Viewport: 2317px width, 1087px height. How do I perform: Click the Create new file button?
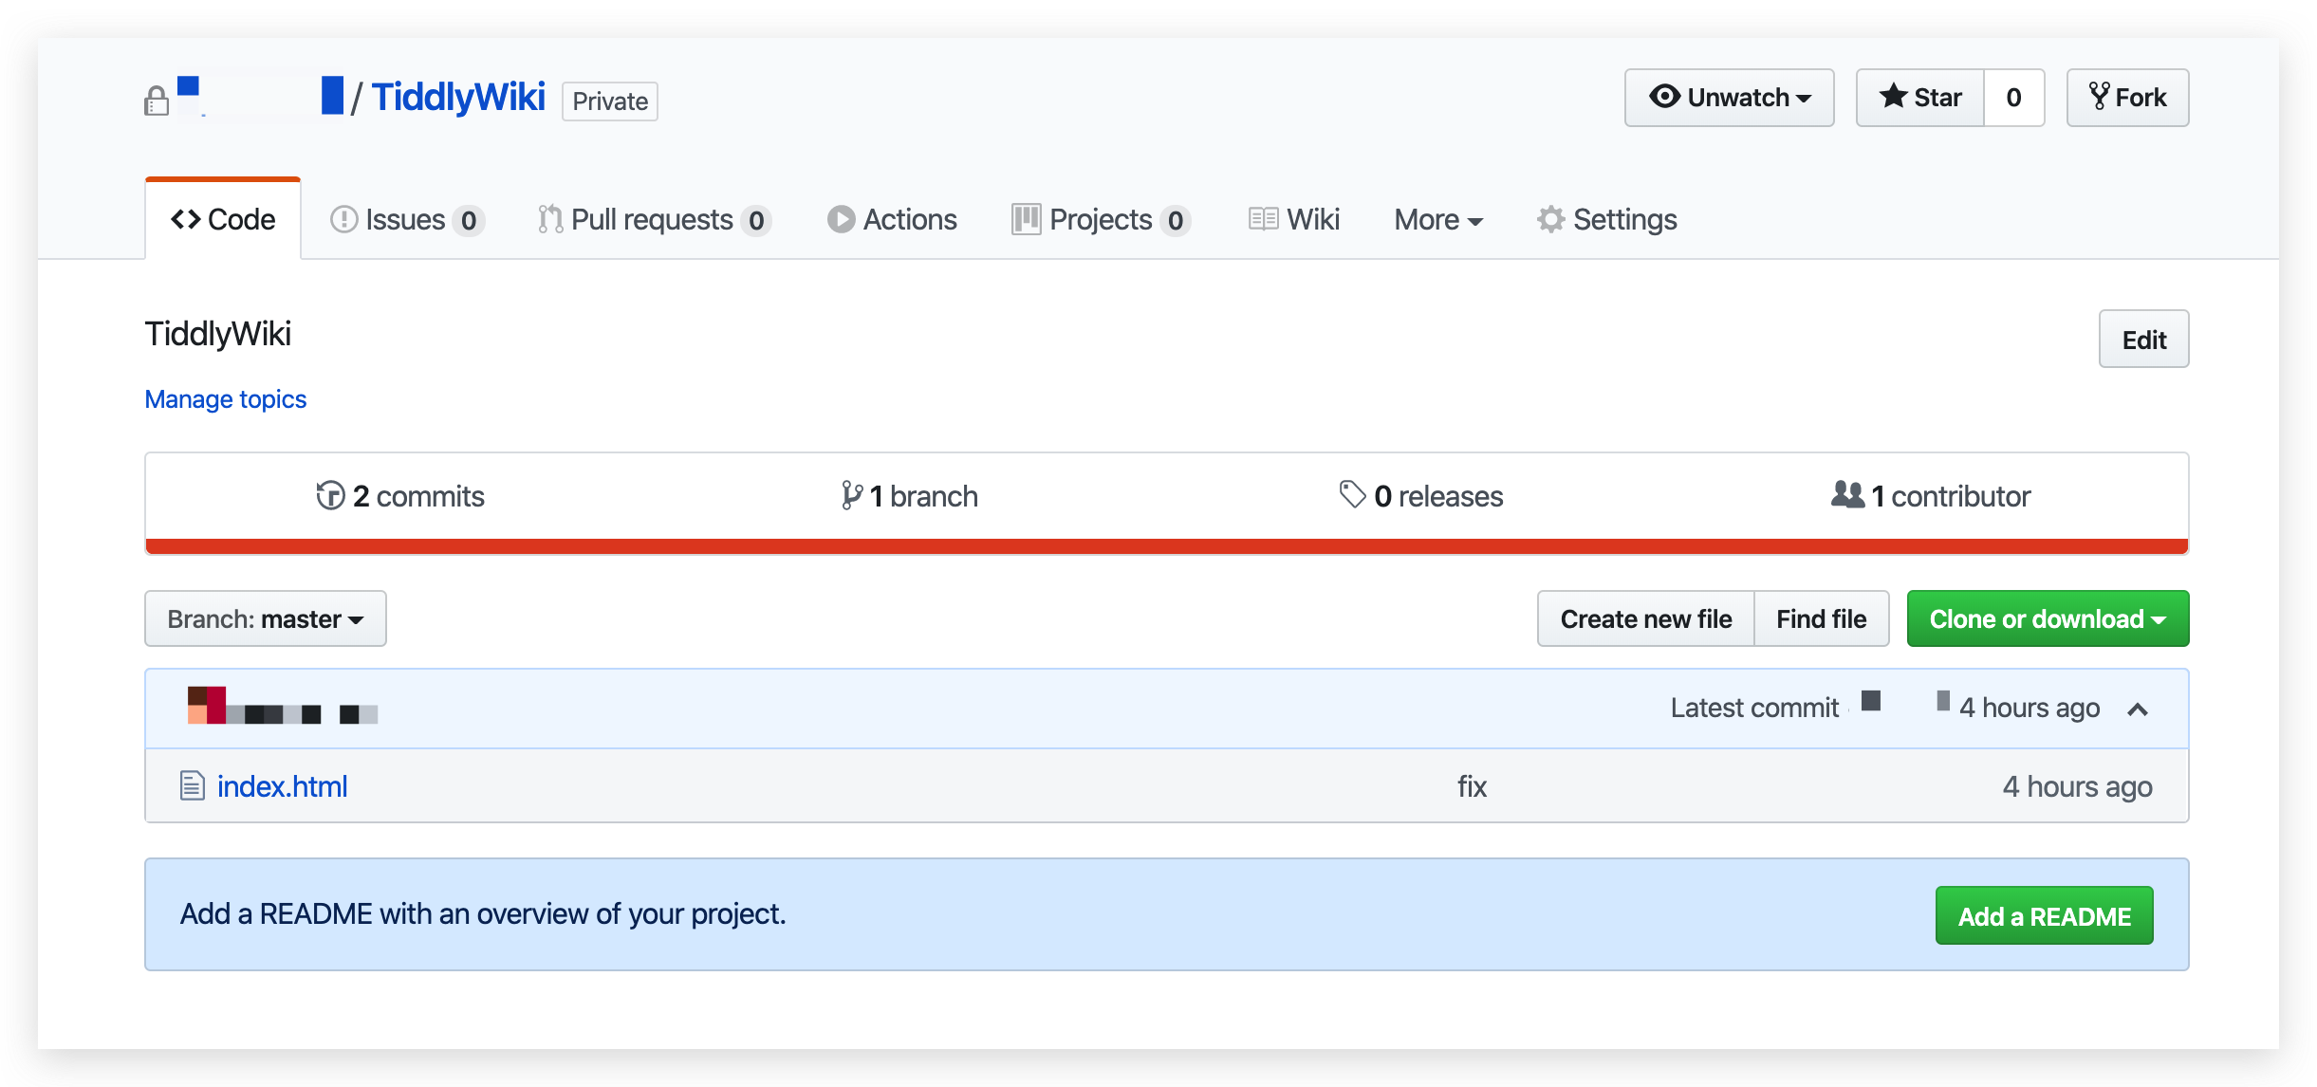coord(1645,618)
